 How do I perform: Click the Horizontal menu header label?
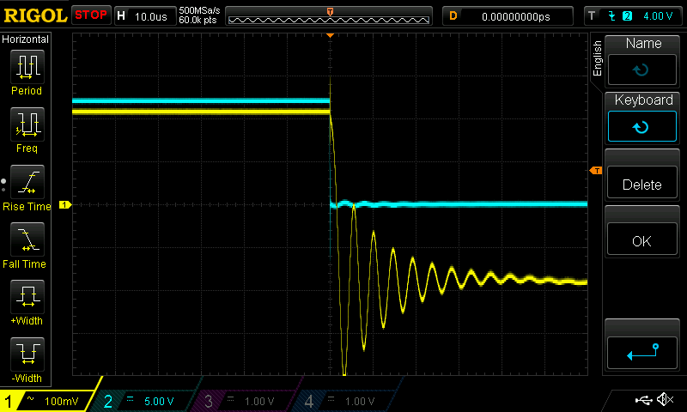coord(26,39)
